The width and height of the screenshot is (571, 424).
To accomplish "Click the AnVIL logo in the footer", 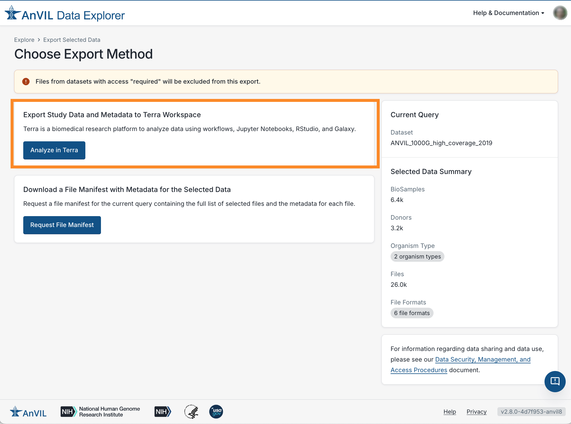I will pos(28,412).
